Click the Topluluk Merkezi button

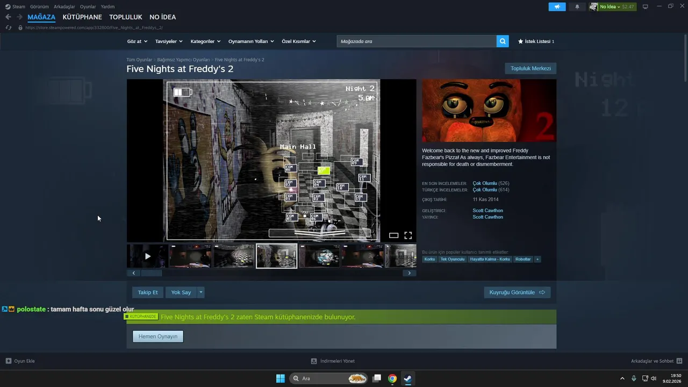tap(531, 68)
